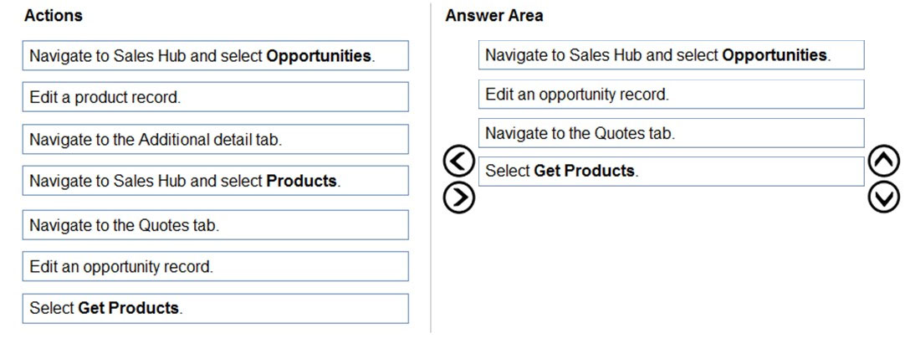Click bold 'Products' word in Actions list

tap(301, 181)
